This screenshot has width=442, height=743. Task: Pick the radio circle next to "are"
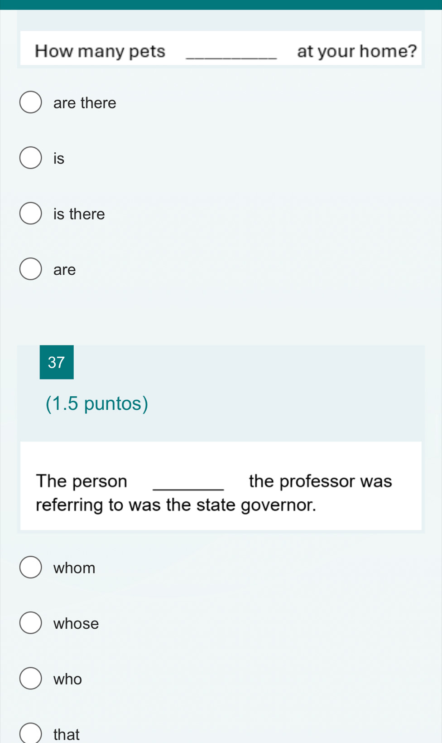pyautogui.click(x=30, y=269)
